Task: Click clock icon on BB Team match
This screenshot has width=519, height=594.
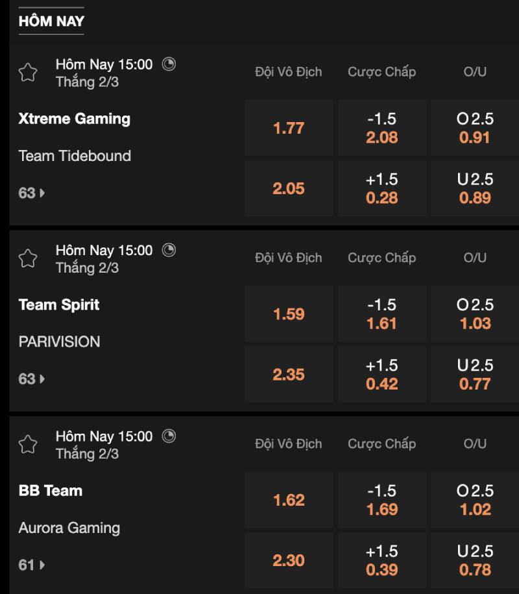Action: (x=169, y=436)
